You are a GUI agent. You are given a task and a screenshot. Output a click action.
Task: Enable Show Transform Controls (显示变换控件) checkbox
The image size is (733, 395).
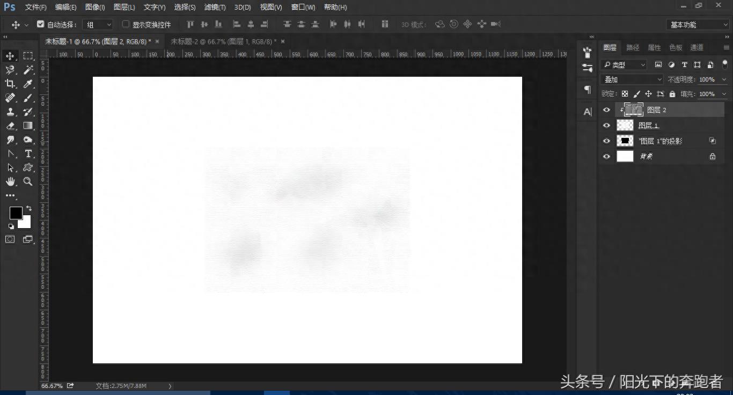click(x=126, y=24)
